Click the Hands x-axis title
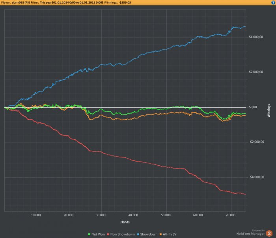Image resolution: width=276 pixels, height=238 pixels. click(125, 222)
